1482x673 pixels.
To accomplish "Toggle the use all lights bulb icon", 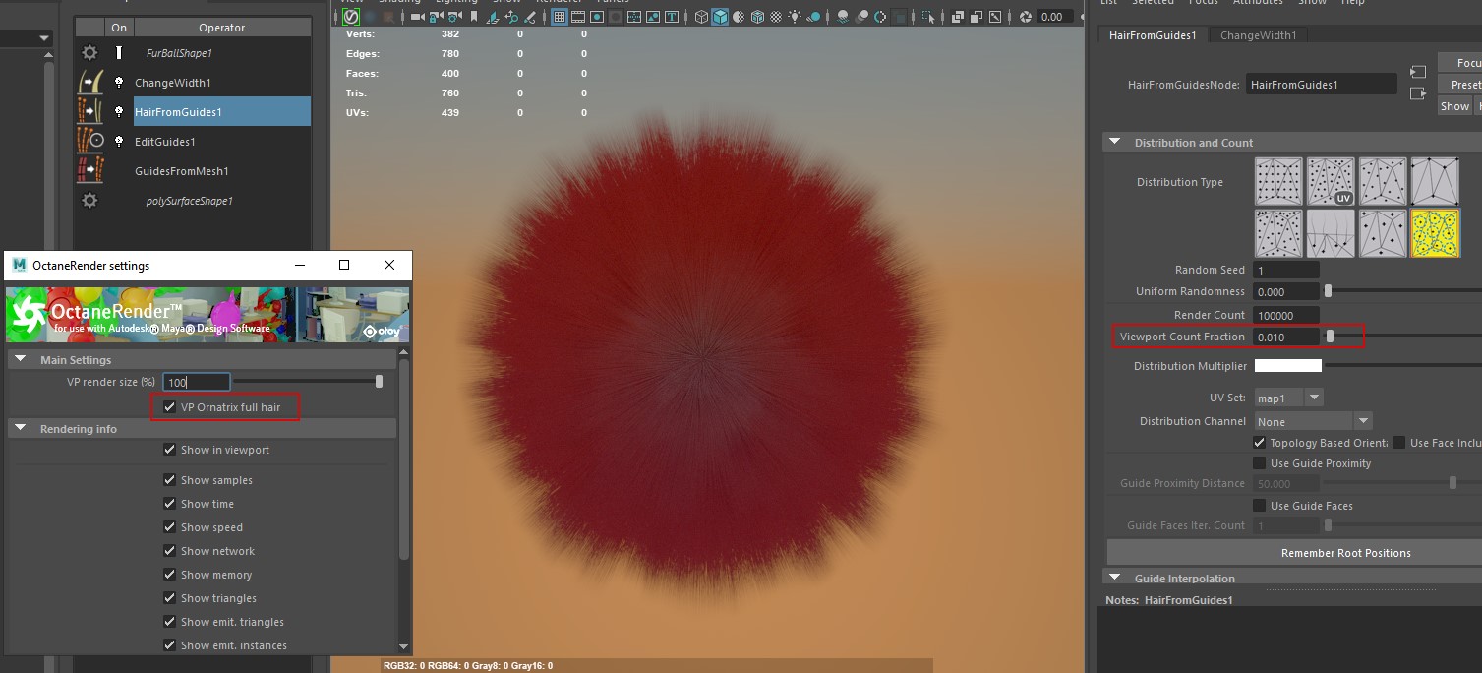I will click(795, 17).
